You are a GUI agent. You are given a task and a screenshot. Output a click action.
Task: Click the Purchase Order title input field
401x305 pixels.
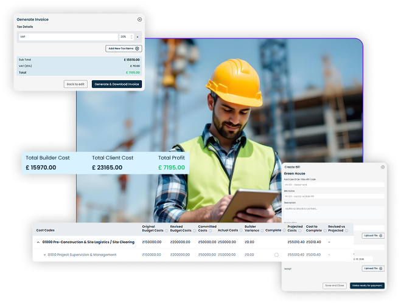(334, 185)
